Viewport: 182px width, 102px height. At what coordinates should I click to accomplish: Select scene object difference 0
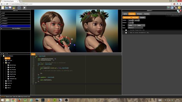pyautogui.click(x=15, y=18)
